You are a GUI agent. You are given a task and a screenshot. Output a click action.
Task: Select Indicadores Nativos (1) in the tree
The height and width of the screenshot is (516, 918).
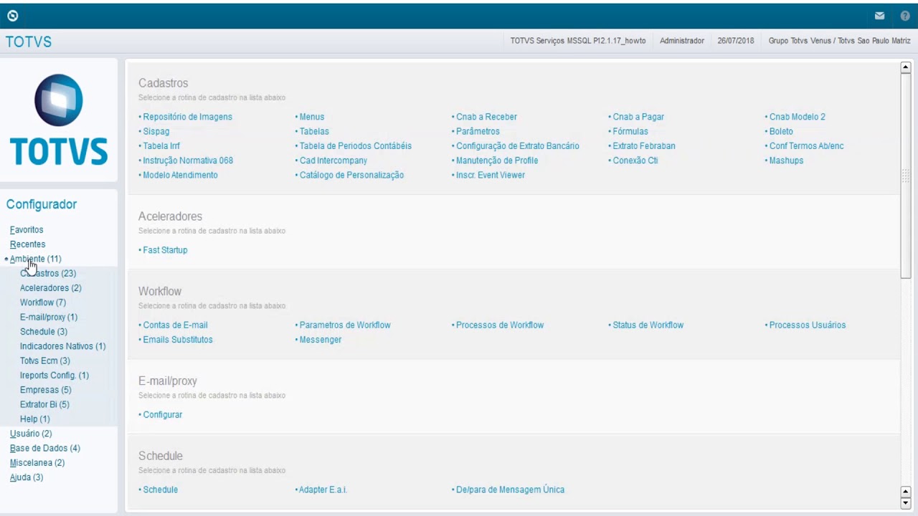[63, 346]
